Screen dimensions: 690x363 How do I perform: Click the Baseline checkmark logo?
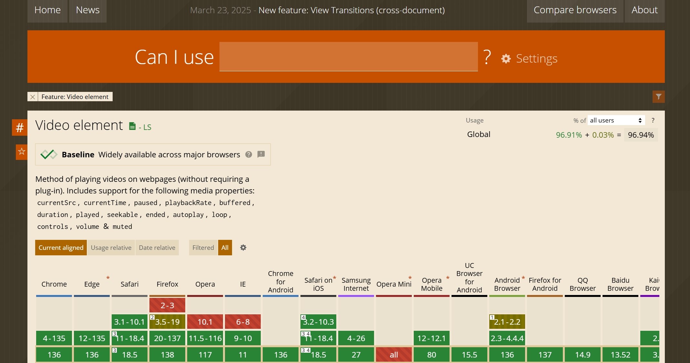click(49, 154)
